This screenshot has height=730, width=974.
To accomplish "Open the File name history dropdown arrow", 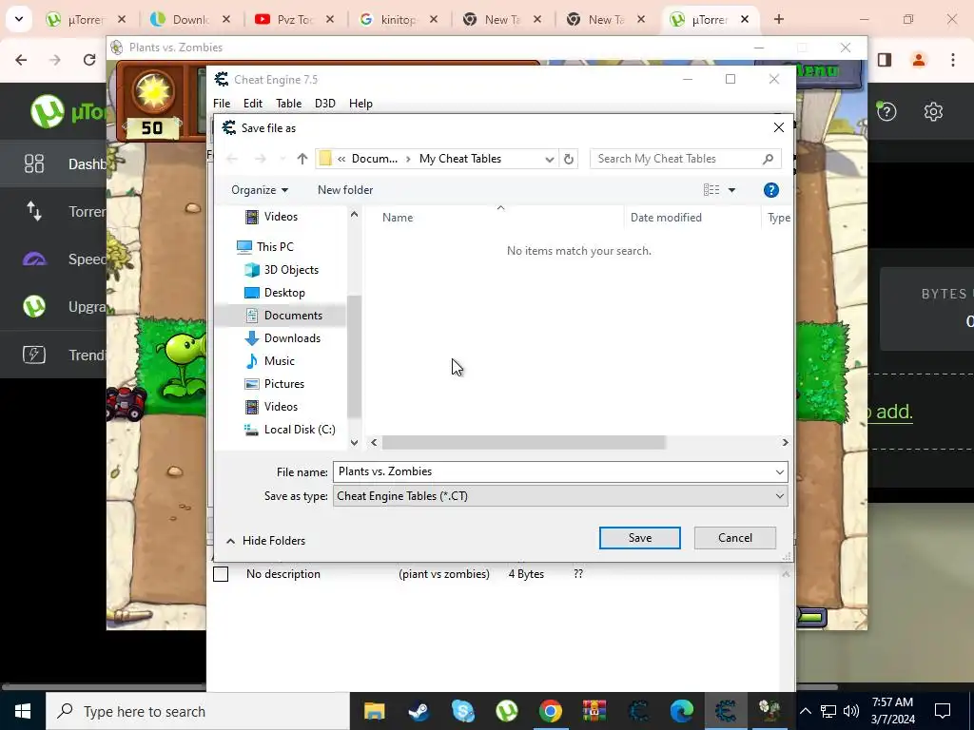I will (780, 471).
